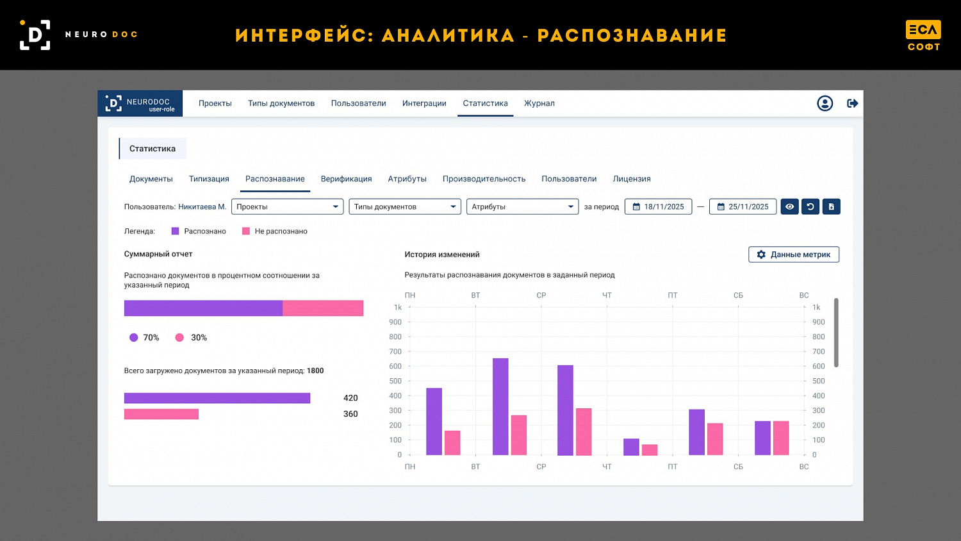Open Проекты in top navigation
961x541 pixels.
point(215,103)
